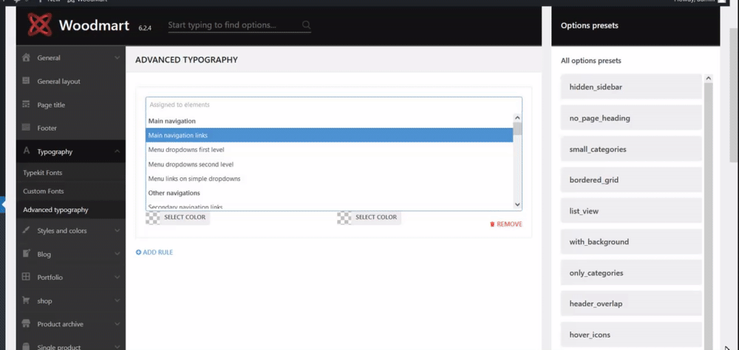Viewport: 739px width, 350px height.
Task: Select the header_overlap preset
Action: point(631,303)
